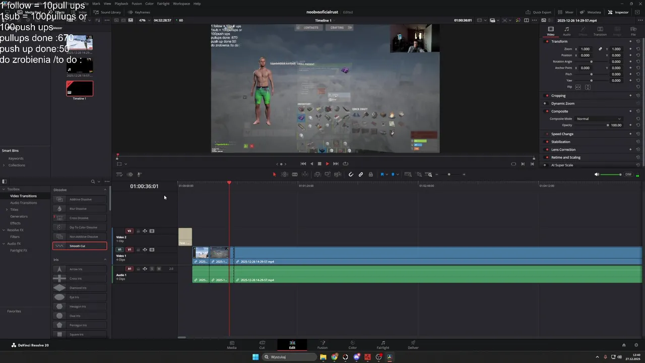Show the Mixer panel
Viewport: 645px width, 363px height.
click(x=565, y=12)
